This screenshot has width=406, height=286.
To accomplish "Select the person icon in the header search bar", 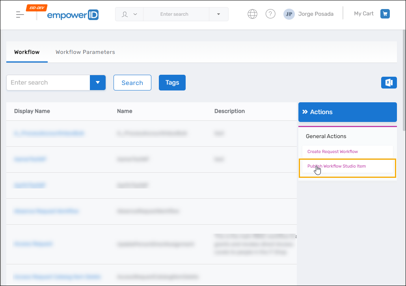I will (125, 14).
